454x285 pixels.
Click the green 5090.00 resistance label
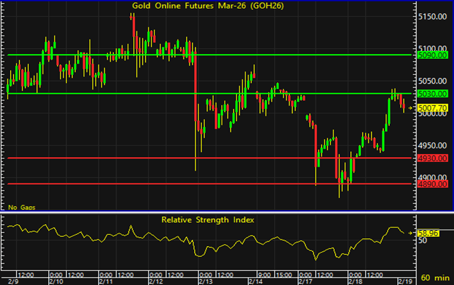(x=431, y=56)
